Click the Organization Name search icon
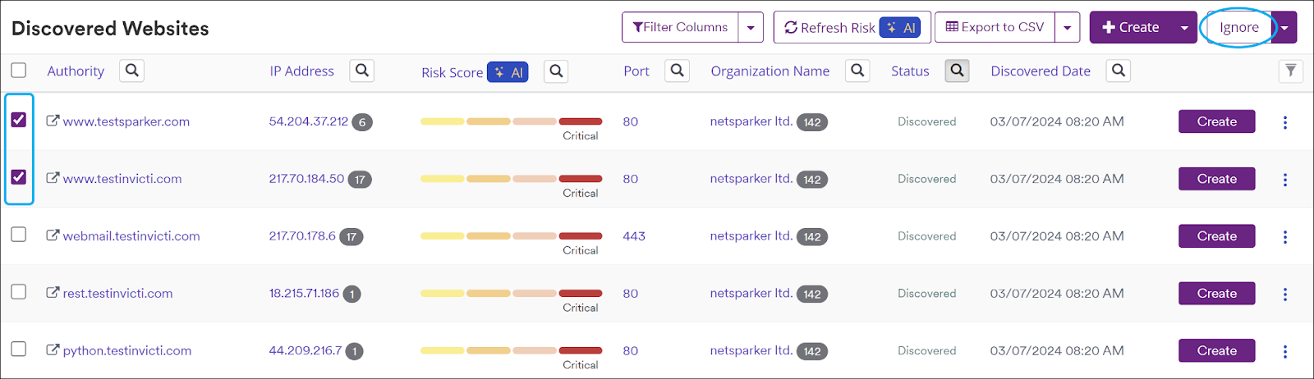1314x379 pixels. coord(857,71)
